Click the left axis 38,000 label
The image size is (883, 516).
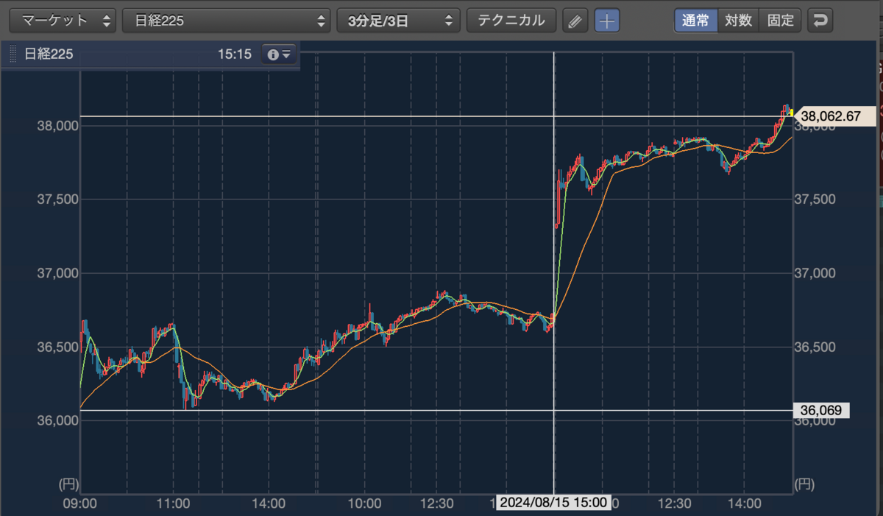click(57, 125)
